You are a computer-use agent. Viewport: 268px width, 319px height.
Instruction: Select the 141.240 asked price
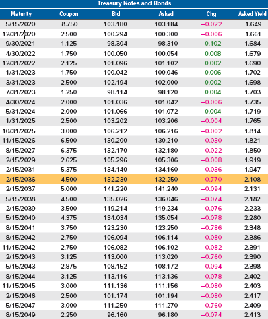166,189
